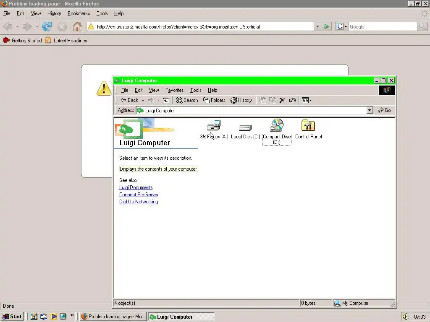Click the Firefox Reload button

click(x=47, y=26)
